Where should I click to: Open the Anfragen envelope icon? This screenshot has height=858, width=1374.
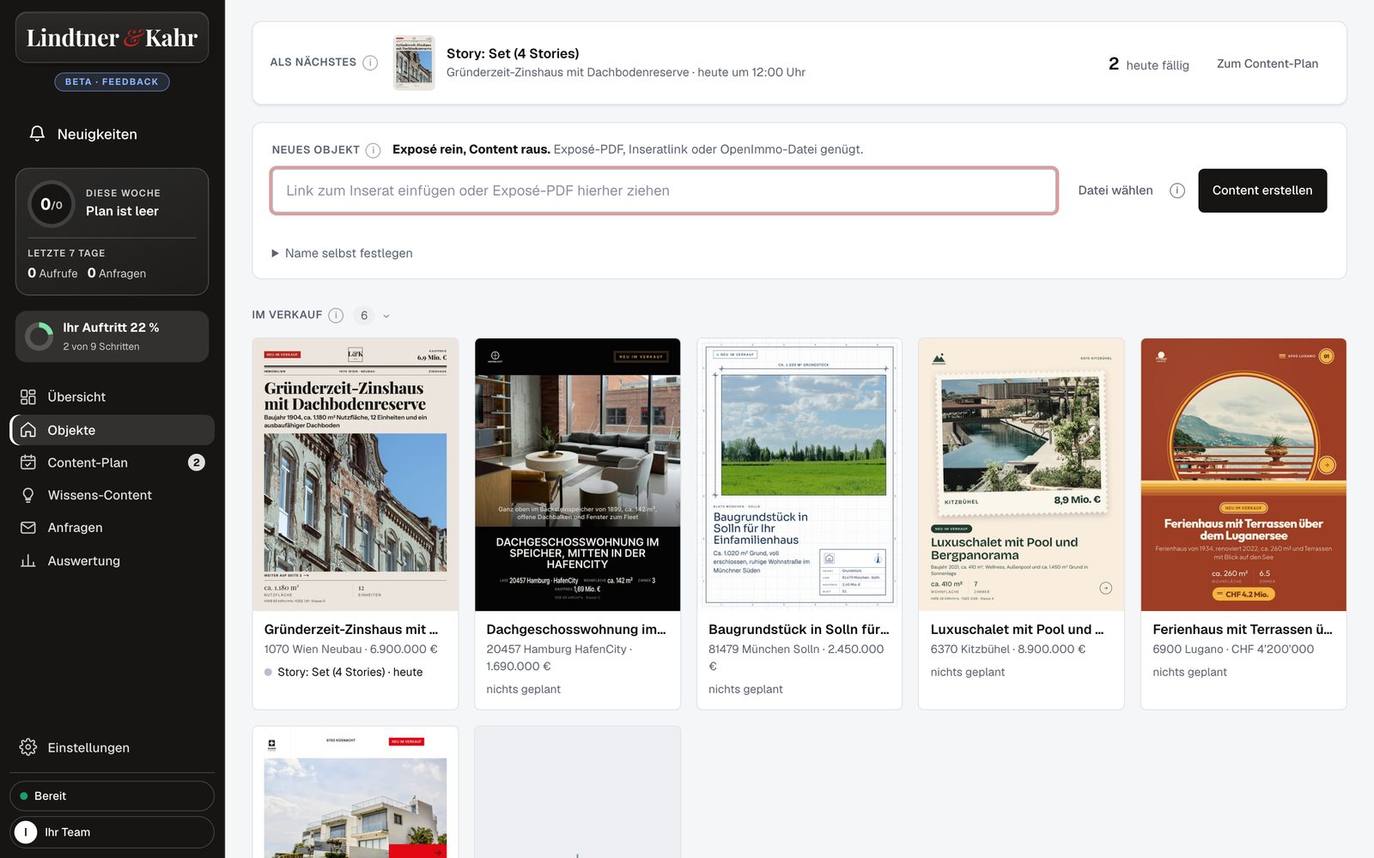point(28,528)
